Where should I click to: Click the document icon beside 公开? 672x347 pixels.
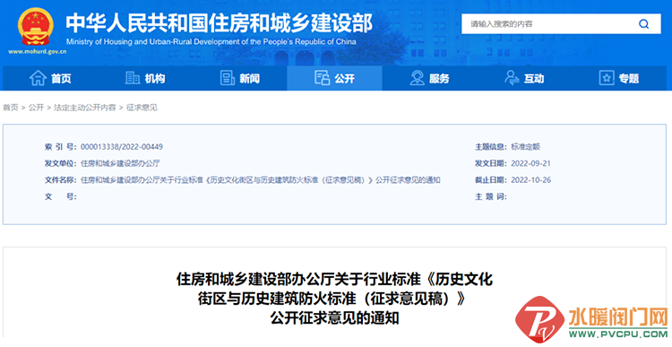coord(322,78)
